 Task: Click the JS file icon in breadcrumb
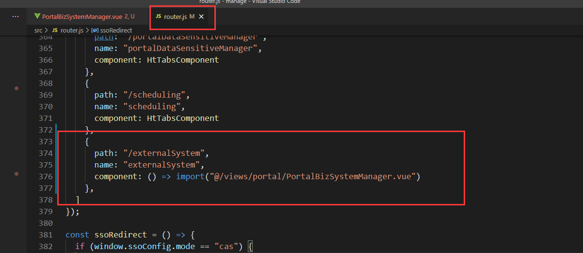point(55,30)
